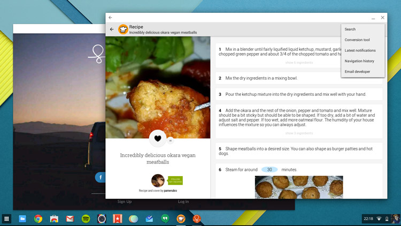Open Gmail from the shelf
The height and width of the screenshot is (226, 401).
pyautogui.click(x=70, y=219)
